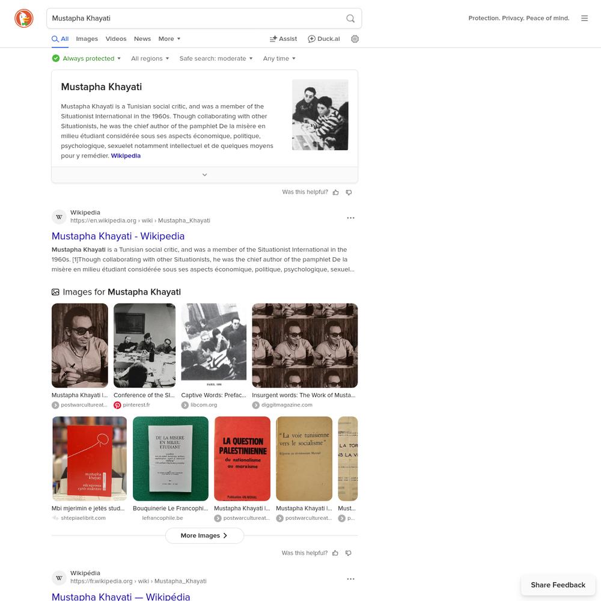The height and width of the screenshot is (601, 601).
Task: Open the settings gear icon
Action: pos(355,38)
